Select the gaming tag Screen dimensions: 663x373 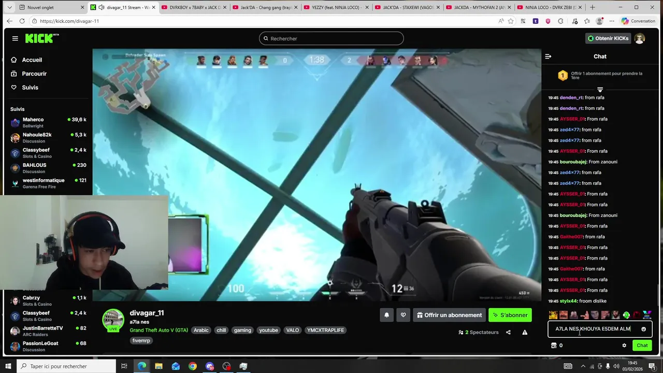(x=242, y=330)
